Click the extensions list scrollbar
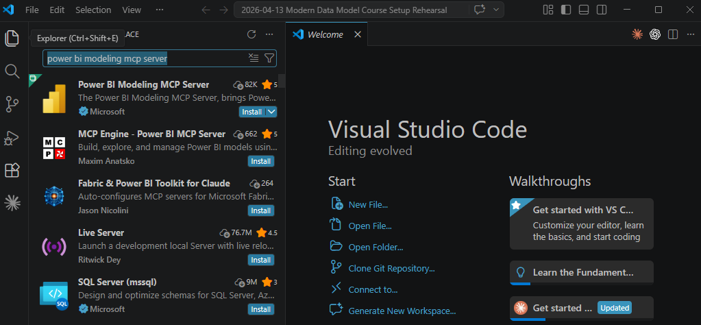Image resolution: width=701 pixels, height=325 pixels. (x=282, y=81)
